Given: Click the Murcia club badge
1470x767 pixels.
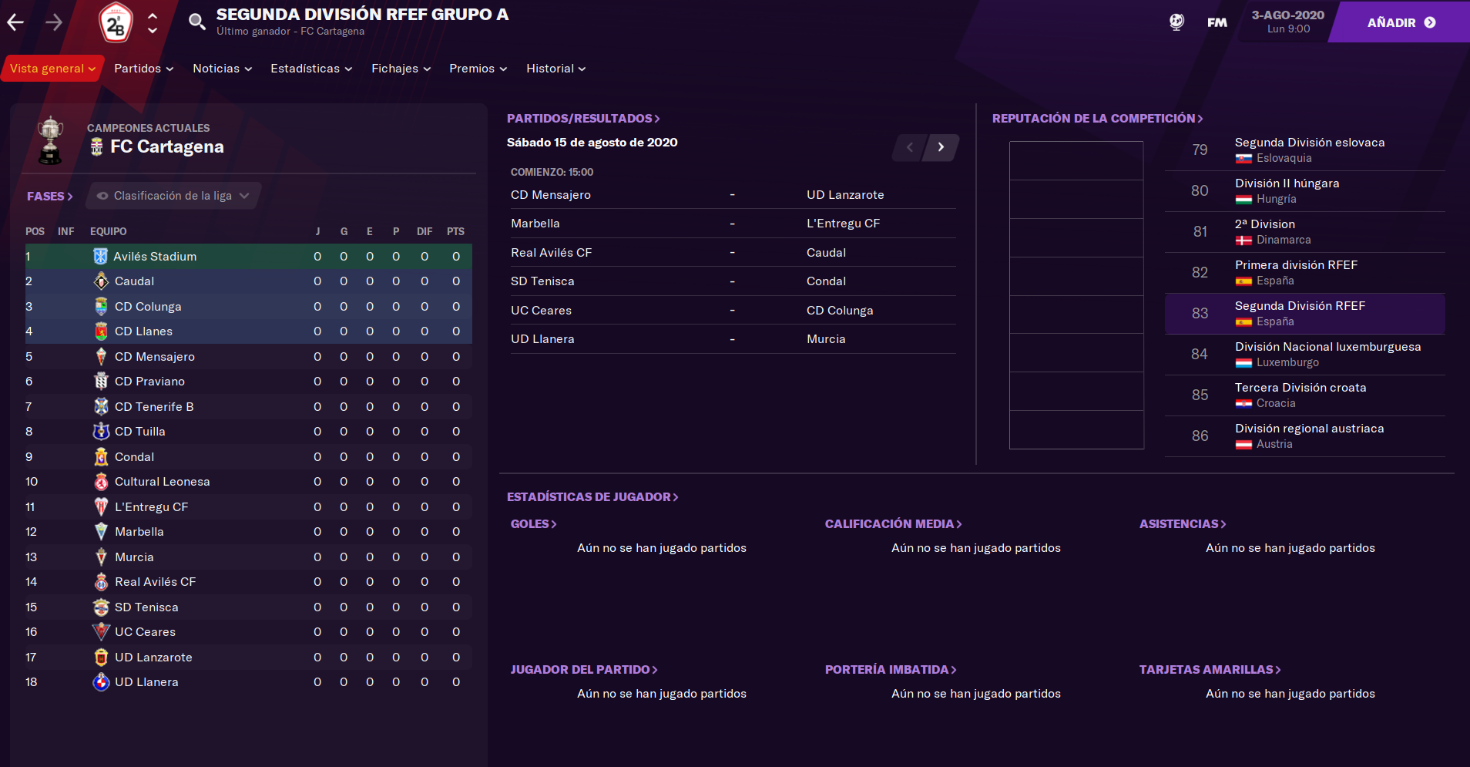Looking at the screenshot, I should (101, 557).
